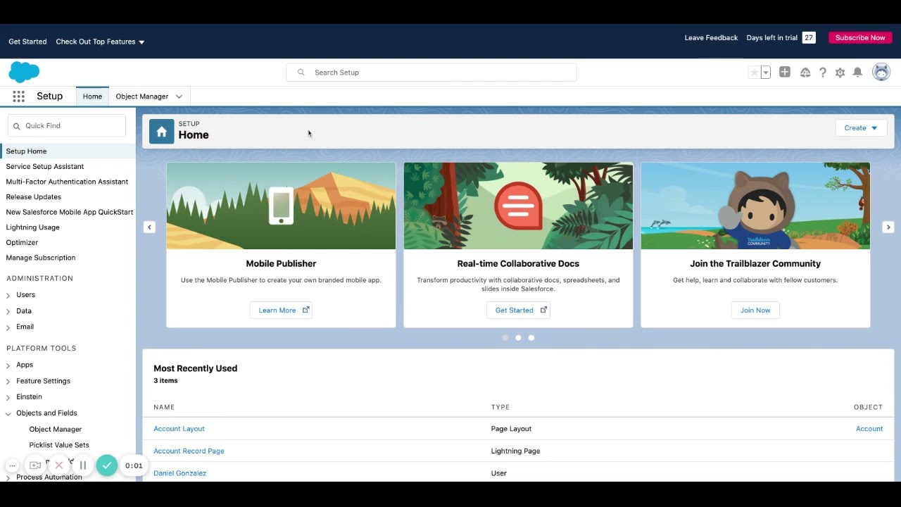Screen dimensions: 901x507
Task: Switch to the Home tab
Action: click(x=92, y=96)
